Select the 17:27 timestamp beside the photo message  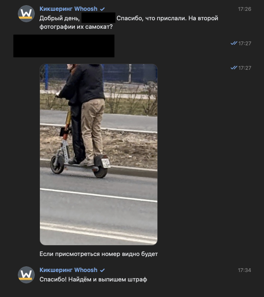(x=245, y=68)
